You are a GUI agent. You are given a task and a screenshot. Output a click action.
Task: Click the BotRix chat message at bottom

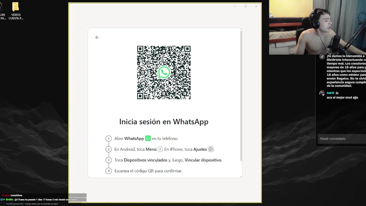point(39,199)
